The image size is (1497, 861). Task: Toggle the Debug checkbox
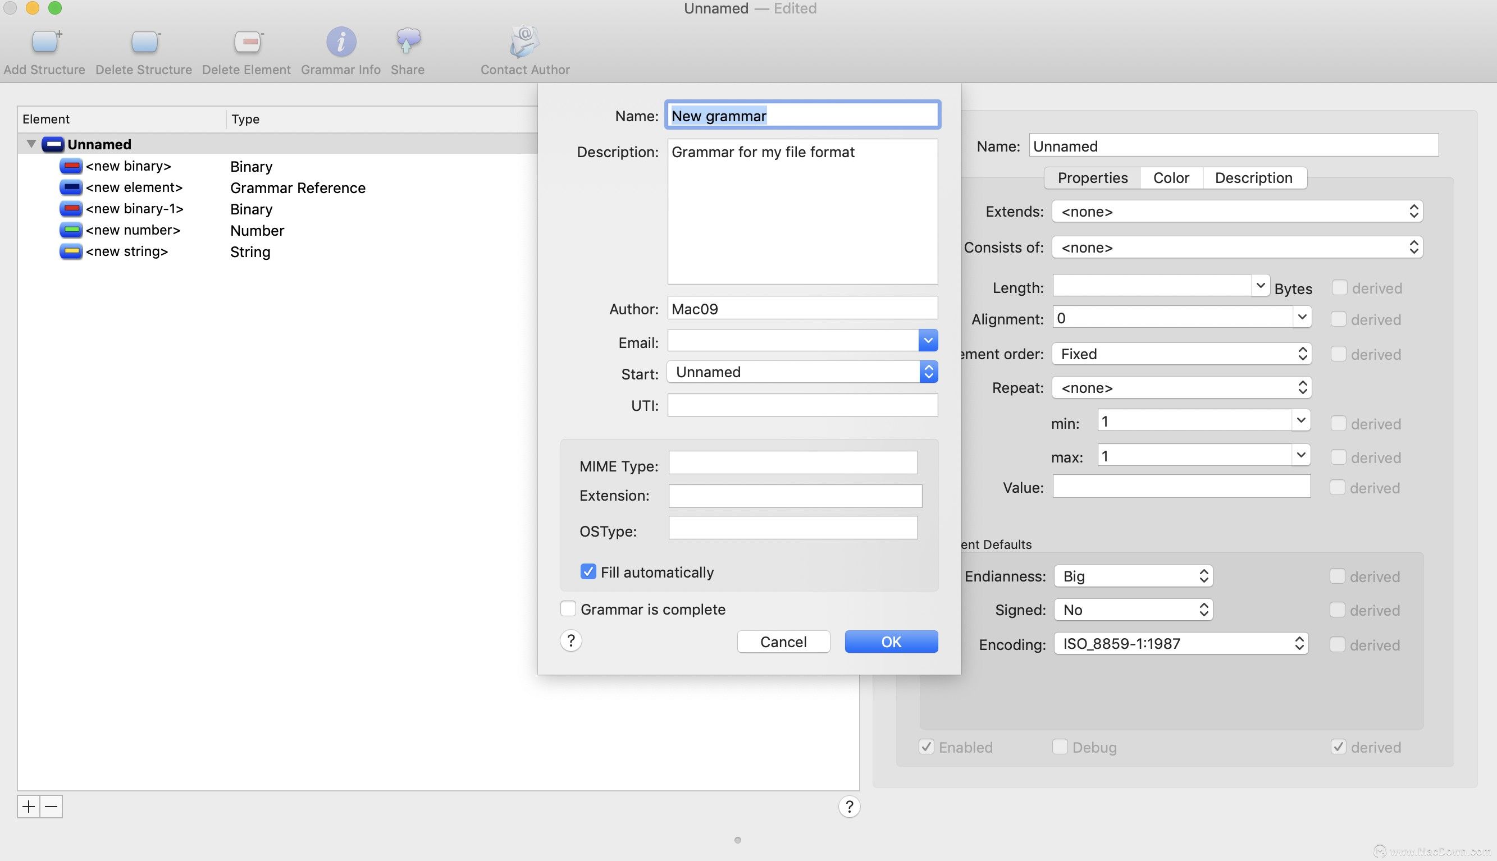point(1060,747)
